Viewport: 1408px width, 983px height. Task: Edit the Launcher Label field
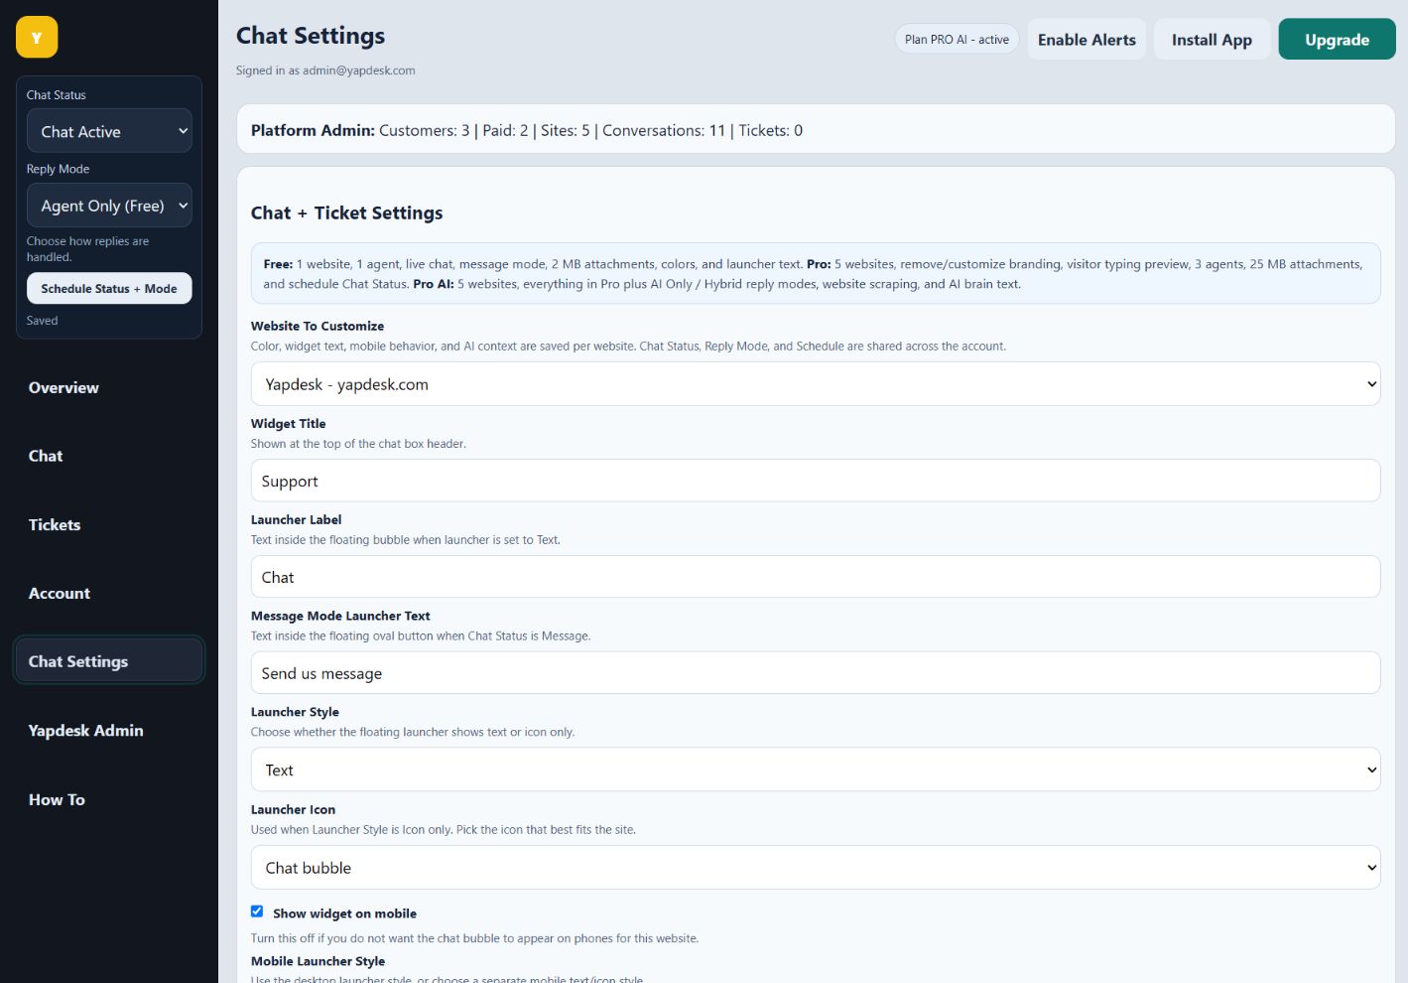[816, 577]
